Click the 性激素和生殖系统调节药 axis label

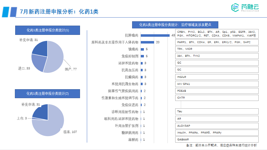click(x=120, y=98)
